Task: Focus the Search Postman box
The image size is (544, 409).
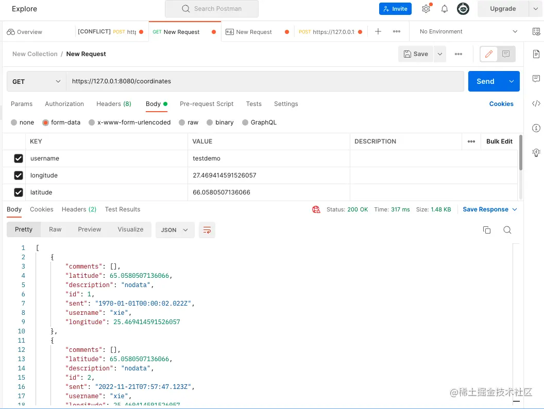Action: tap(212, 9)
